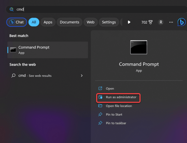Choose Run as administrator
The width and height of the screenshot is (187, 143).
click(x=118, y=97)
